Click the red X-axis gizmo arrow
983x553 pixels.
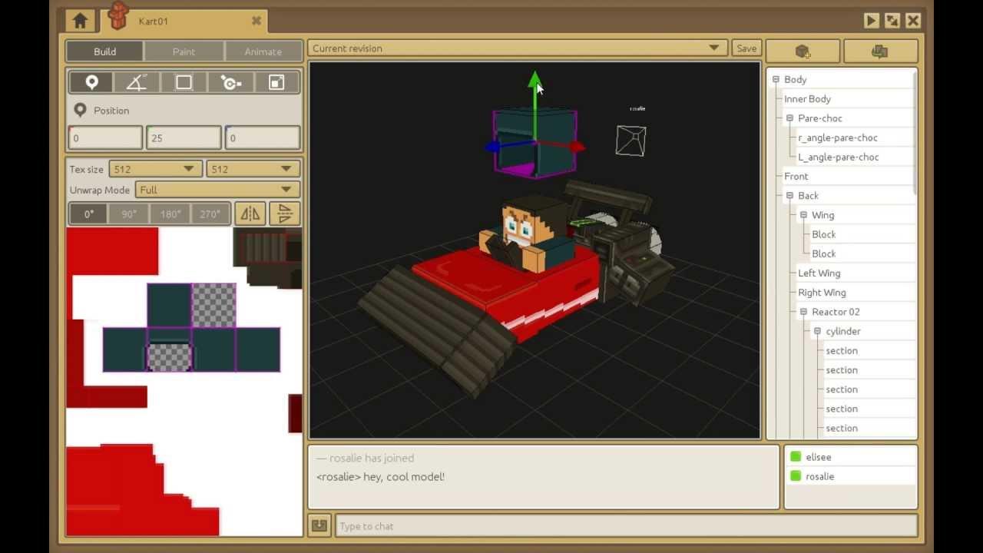pyautogui.click(x=578, y=147)
